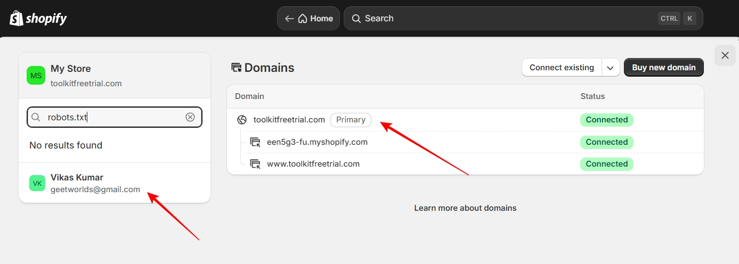Click toolkitfreetrial.com under My Store
This screenshot has width=739, height=264.
[x=86, y=84]
